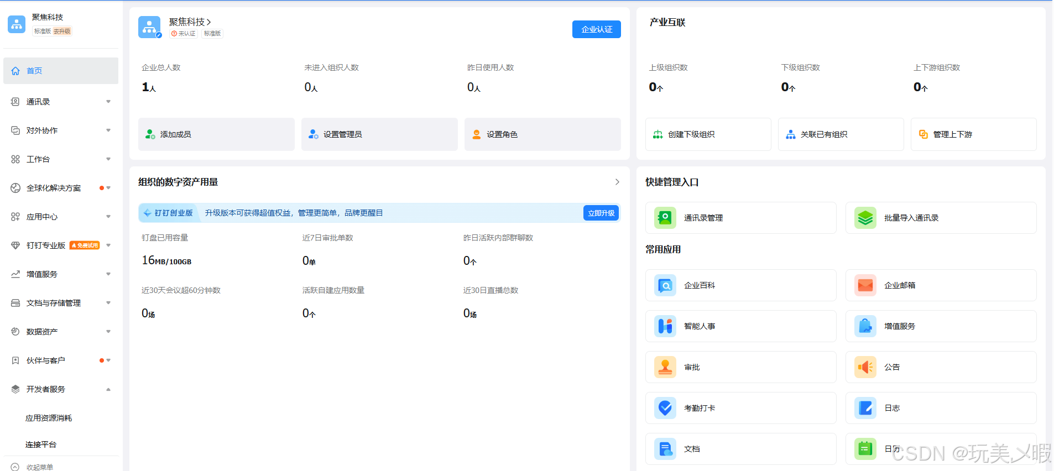Expand the 全球化解决方案 arrow
The height and width of the screenshot is (471, 1054).
click(x=108, y=188)
